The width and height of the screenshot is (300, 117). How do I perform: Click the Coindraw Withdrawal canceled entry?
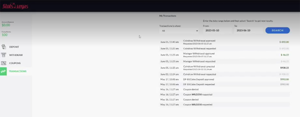pyautogui.click(x=199, y=67)
